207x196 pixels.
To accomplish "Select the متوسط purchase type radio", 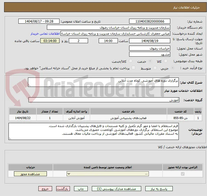I will (155, 68).
